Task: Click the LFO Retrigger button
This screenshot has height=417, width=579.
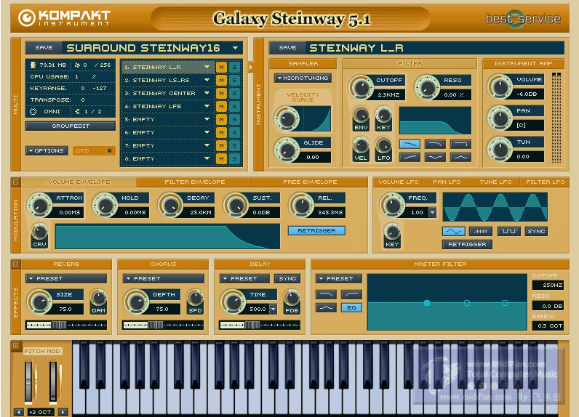Action: point(467,244)
